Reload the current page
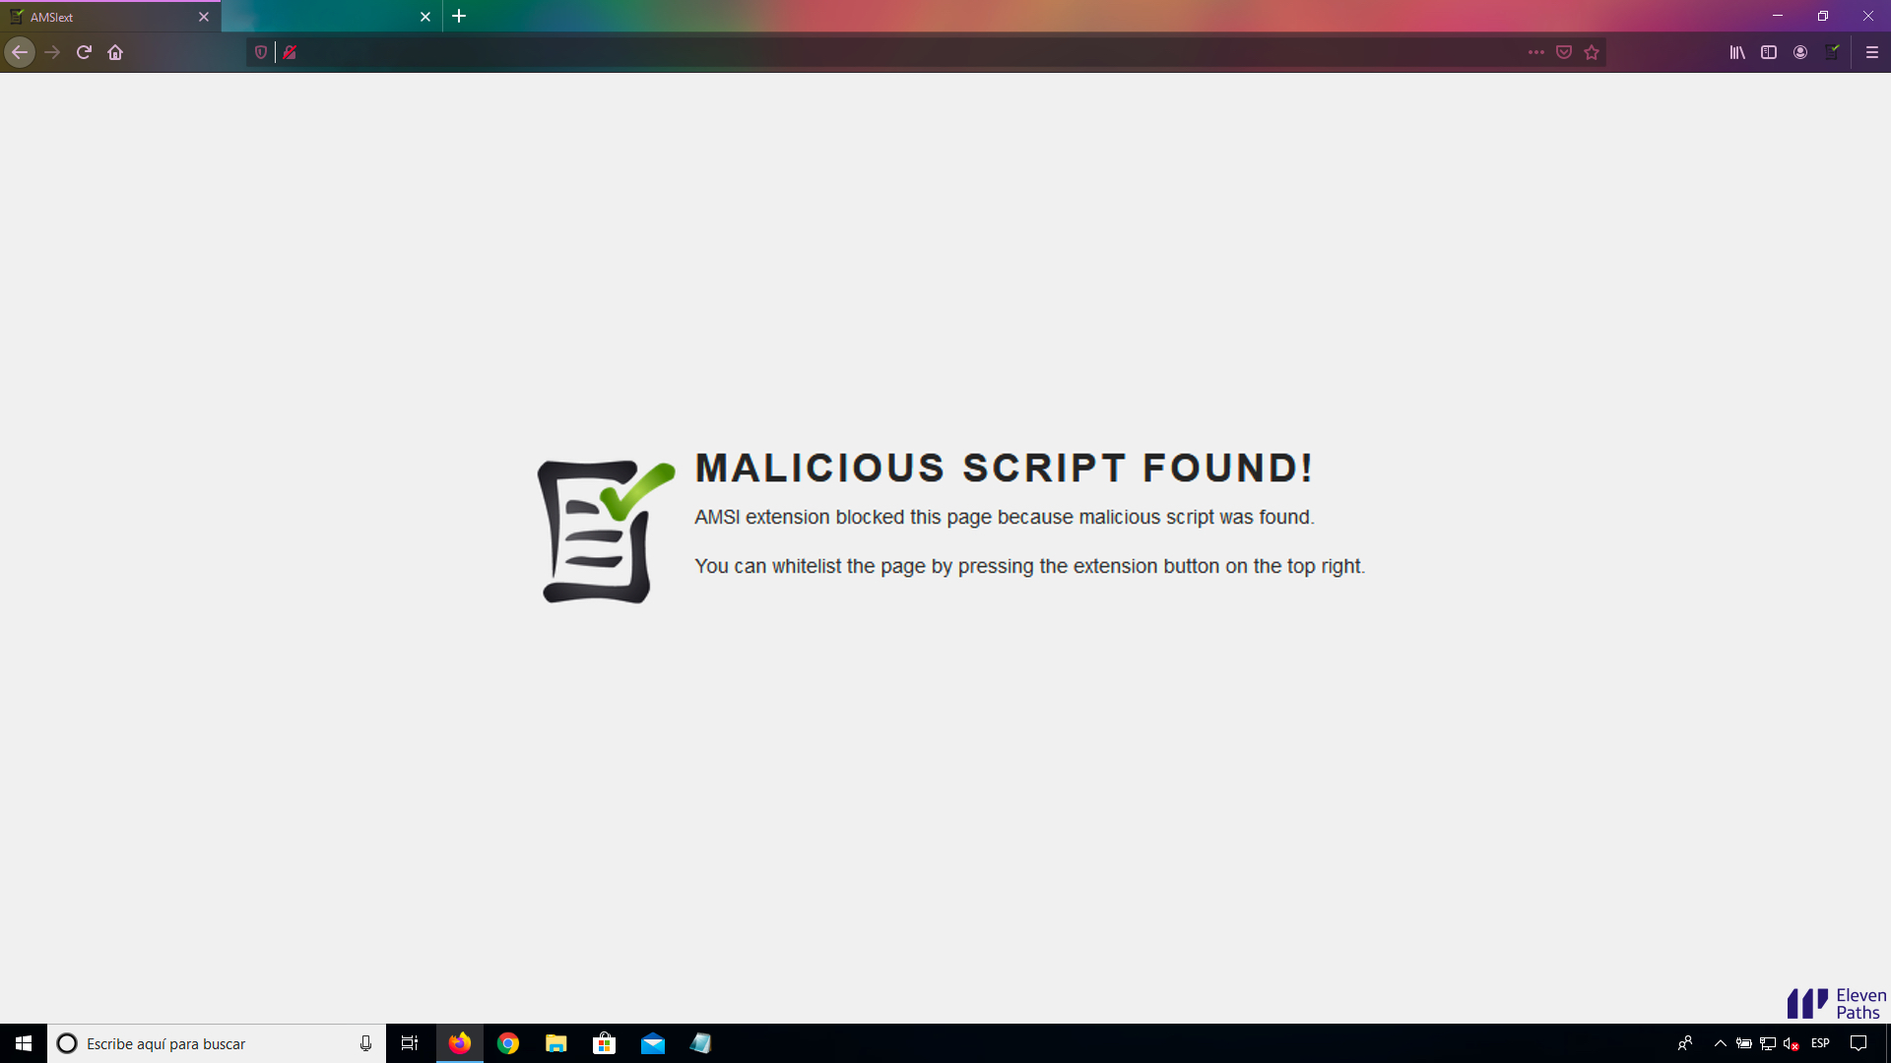Screen dimensions: 1891x1063 84,52
